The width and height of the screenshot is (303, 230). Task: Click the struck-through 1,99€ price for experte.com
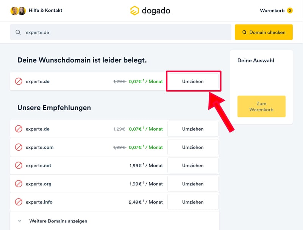coord(119,147)
